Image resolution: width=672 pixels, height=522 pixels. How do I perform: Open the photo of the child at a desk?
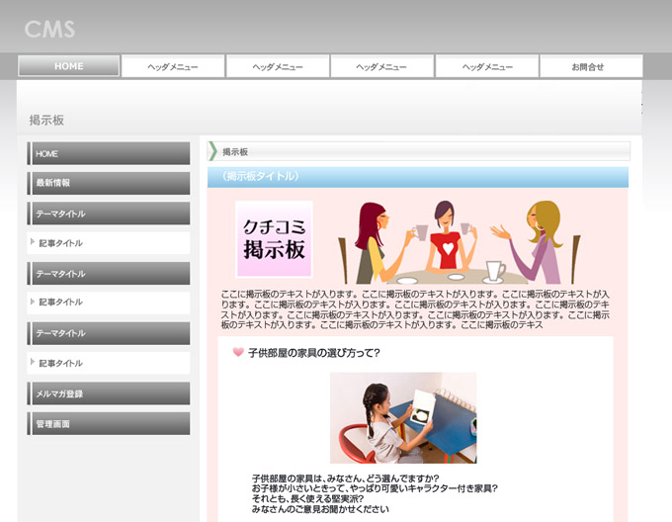click(x=403, y=417)
